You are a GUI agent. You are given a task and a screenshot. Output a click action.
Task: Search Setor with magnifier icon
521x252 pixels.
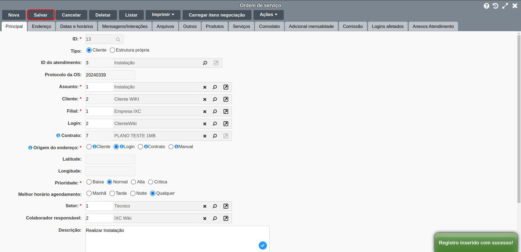click(x=215, y=206)
